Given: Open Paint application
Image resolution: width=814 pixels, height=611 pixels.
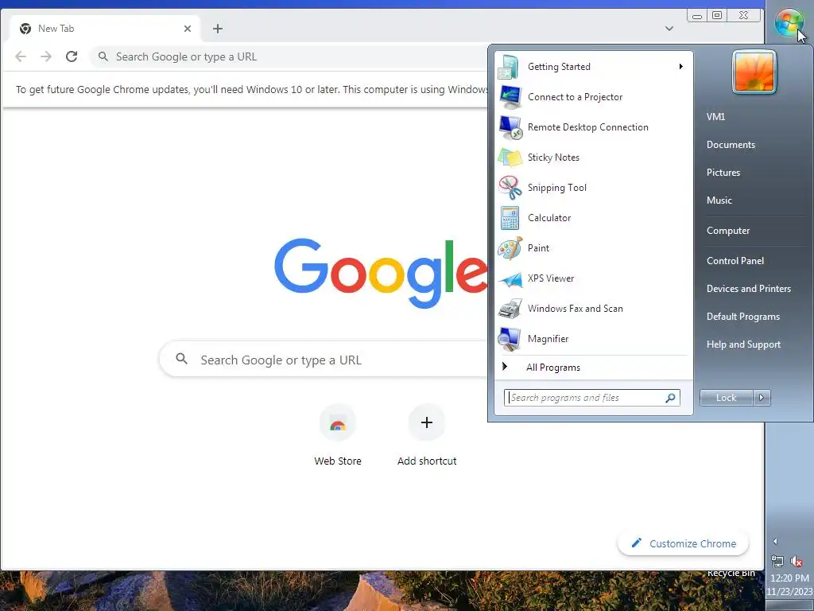Looking at the screenshot, I should [592, 248].
